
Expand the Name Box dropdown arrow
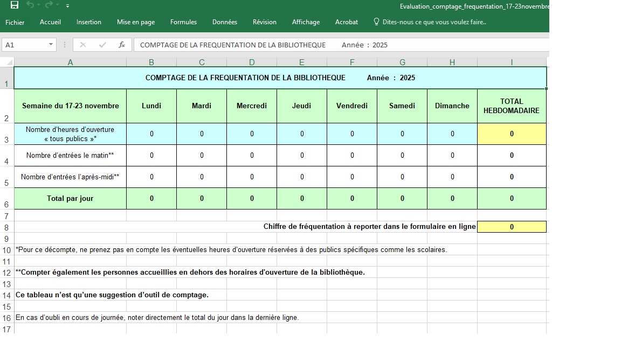click(x=51, y=45)
